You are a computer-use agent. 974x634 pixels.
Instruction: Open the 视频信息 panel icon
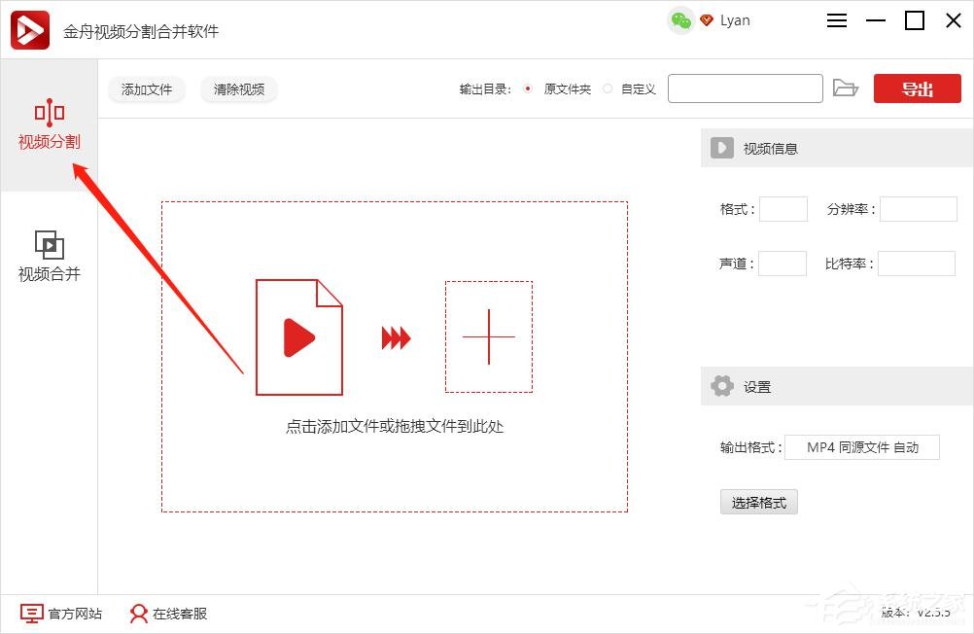721,148
